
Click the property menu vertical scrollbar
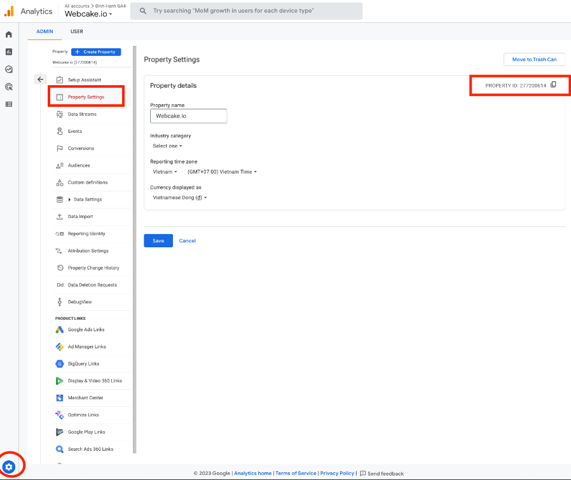(x=135, y=249)
